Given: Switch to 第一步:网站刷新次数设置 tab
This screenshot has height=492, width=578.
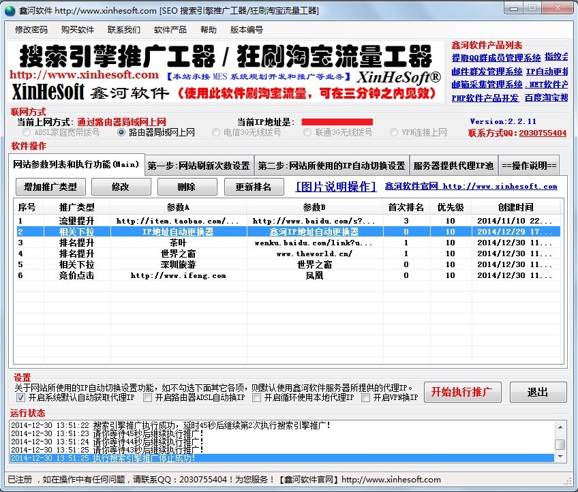Looking at the screenshot, I should (199, 166).
